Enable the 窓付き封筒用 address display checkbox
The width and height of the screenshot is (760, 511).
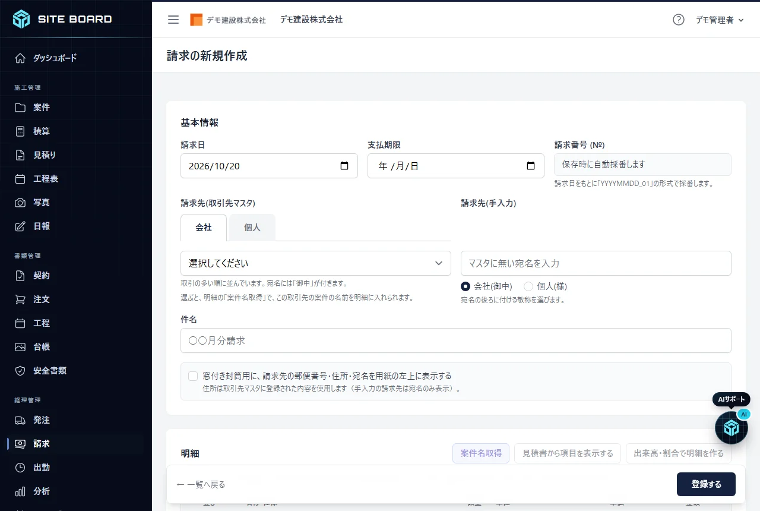(x=193, y=376)
